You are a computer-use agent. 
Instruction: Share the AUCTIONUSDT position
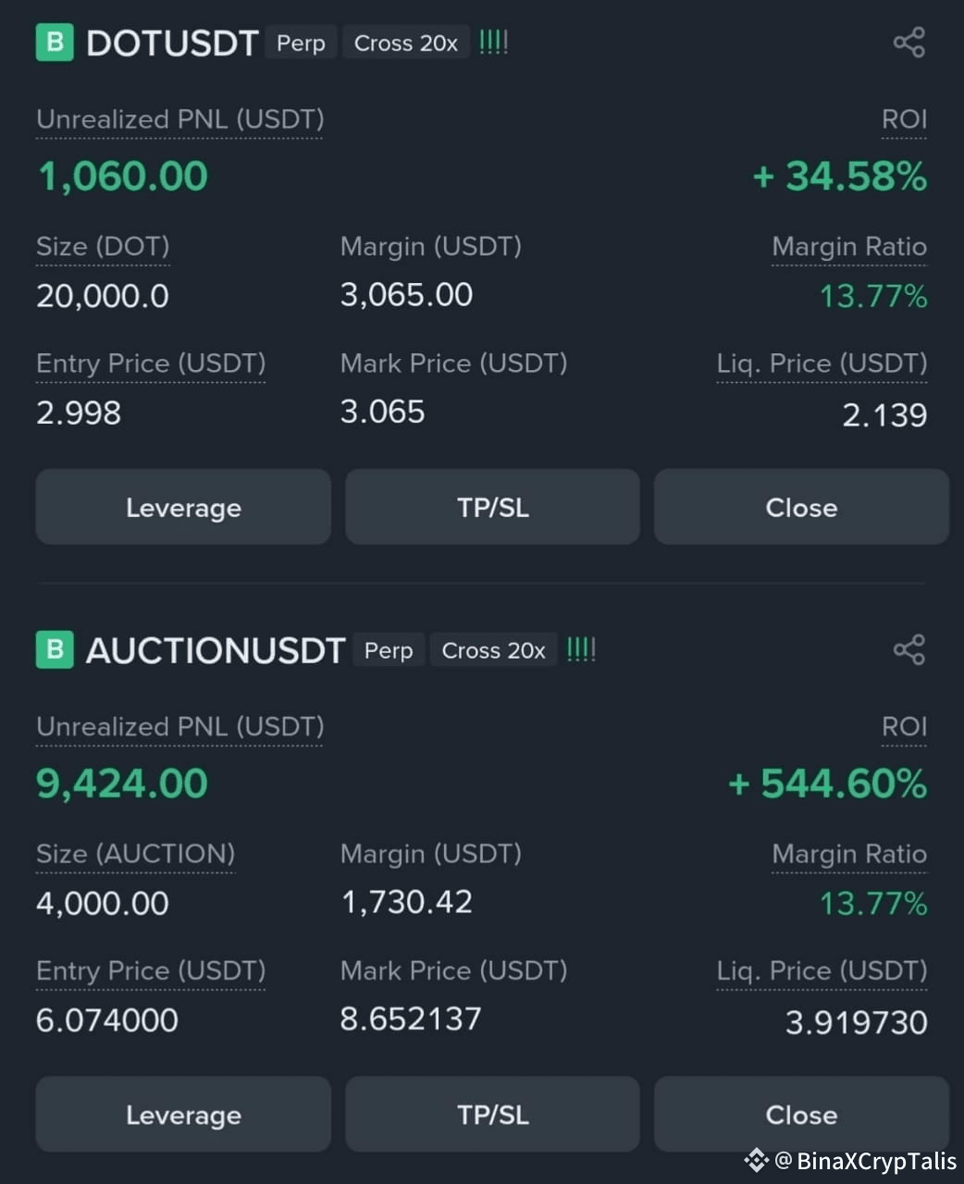pos(908,649)
